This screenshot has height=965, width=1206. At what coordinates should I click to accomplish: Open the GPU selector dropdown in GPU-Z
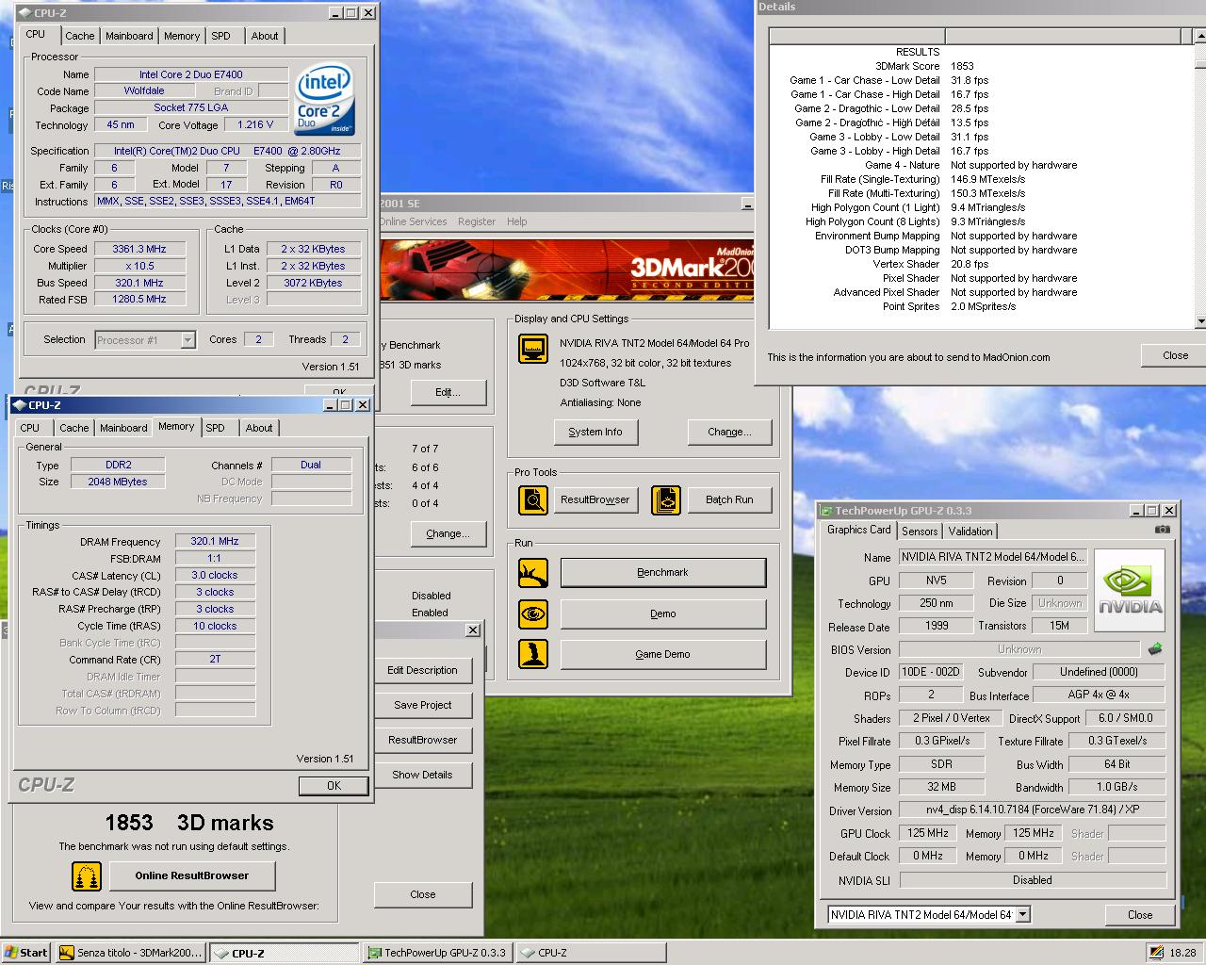(1023, 914)
